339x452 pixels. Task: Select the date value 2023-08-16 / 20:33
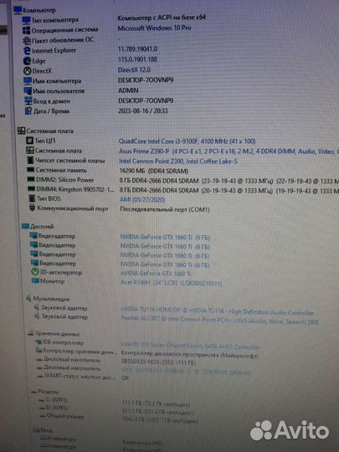143,111
